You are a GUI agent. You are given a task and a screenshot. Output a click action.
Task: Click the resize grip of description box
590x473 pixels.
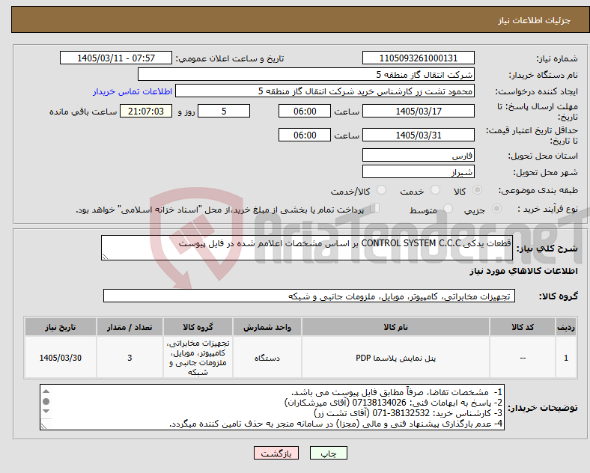coord(105,257)
